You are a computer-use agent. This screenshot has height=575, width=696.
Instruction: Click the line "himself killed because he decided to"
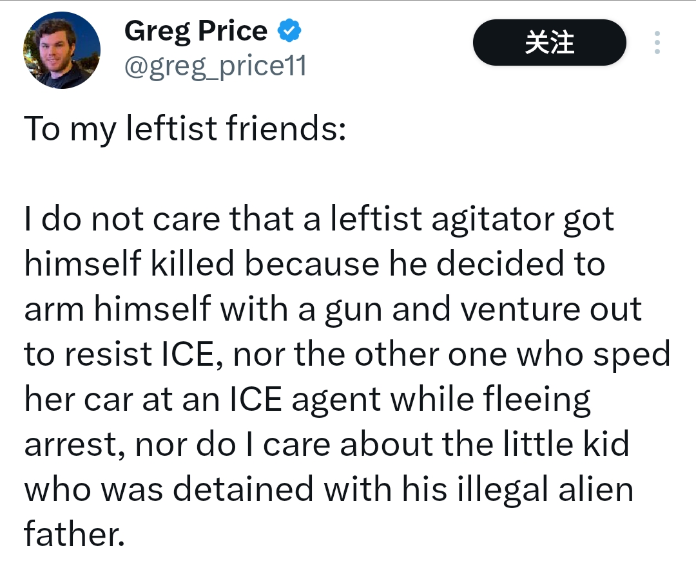(x=314, y=265)
